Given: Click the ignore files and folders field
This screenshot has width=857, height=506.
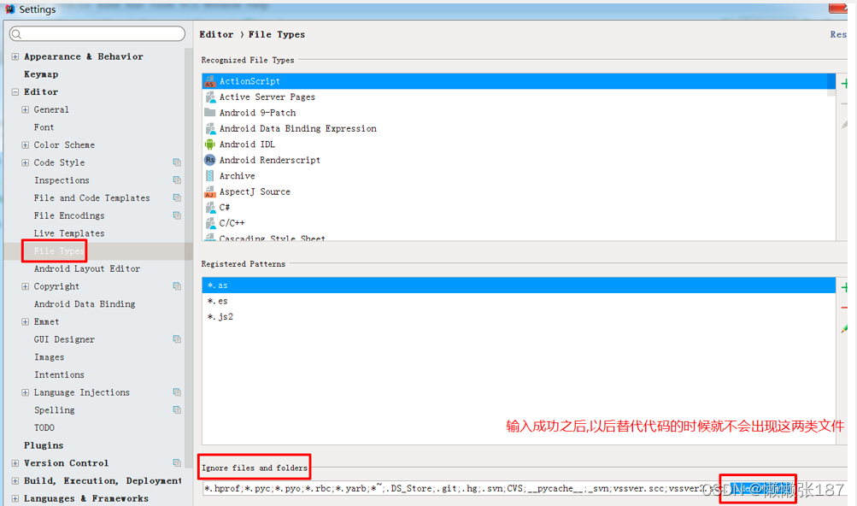Looking at the screenshot, I should point(525,489).
